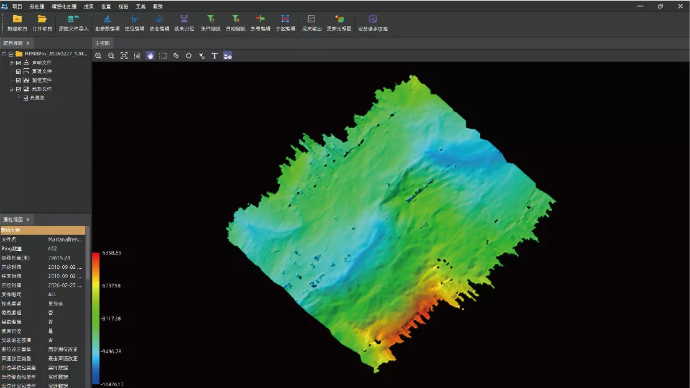
Task: Open the 设置 menu
Action: click(106, 7)
